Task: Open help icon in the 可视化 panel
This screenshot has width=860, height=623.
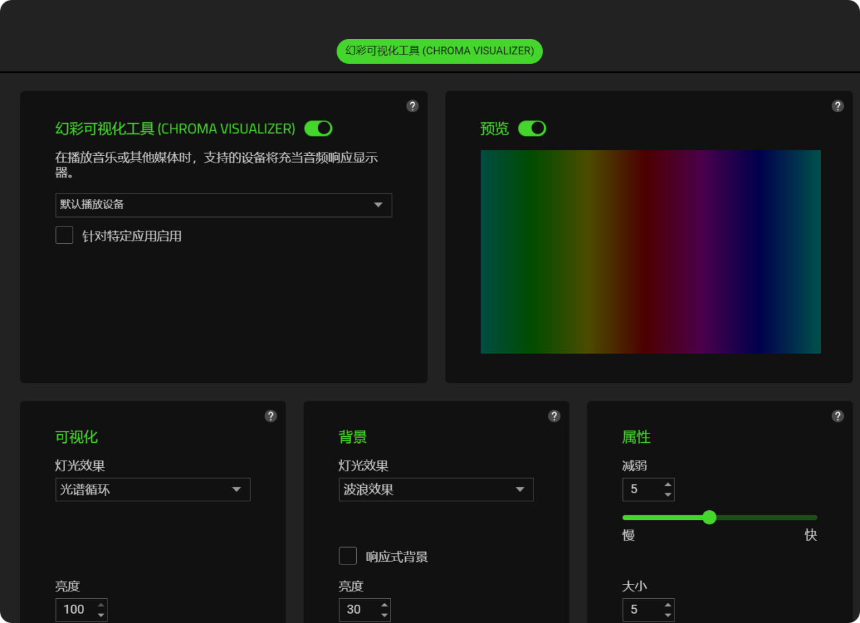Action: pyautogui.click(x=271, y=416)
